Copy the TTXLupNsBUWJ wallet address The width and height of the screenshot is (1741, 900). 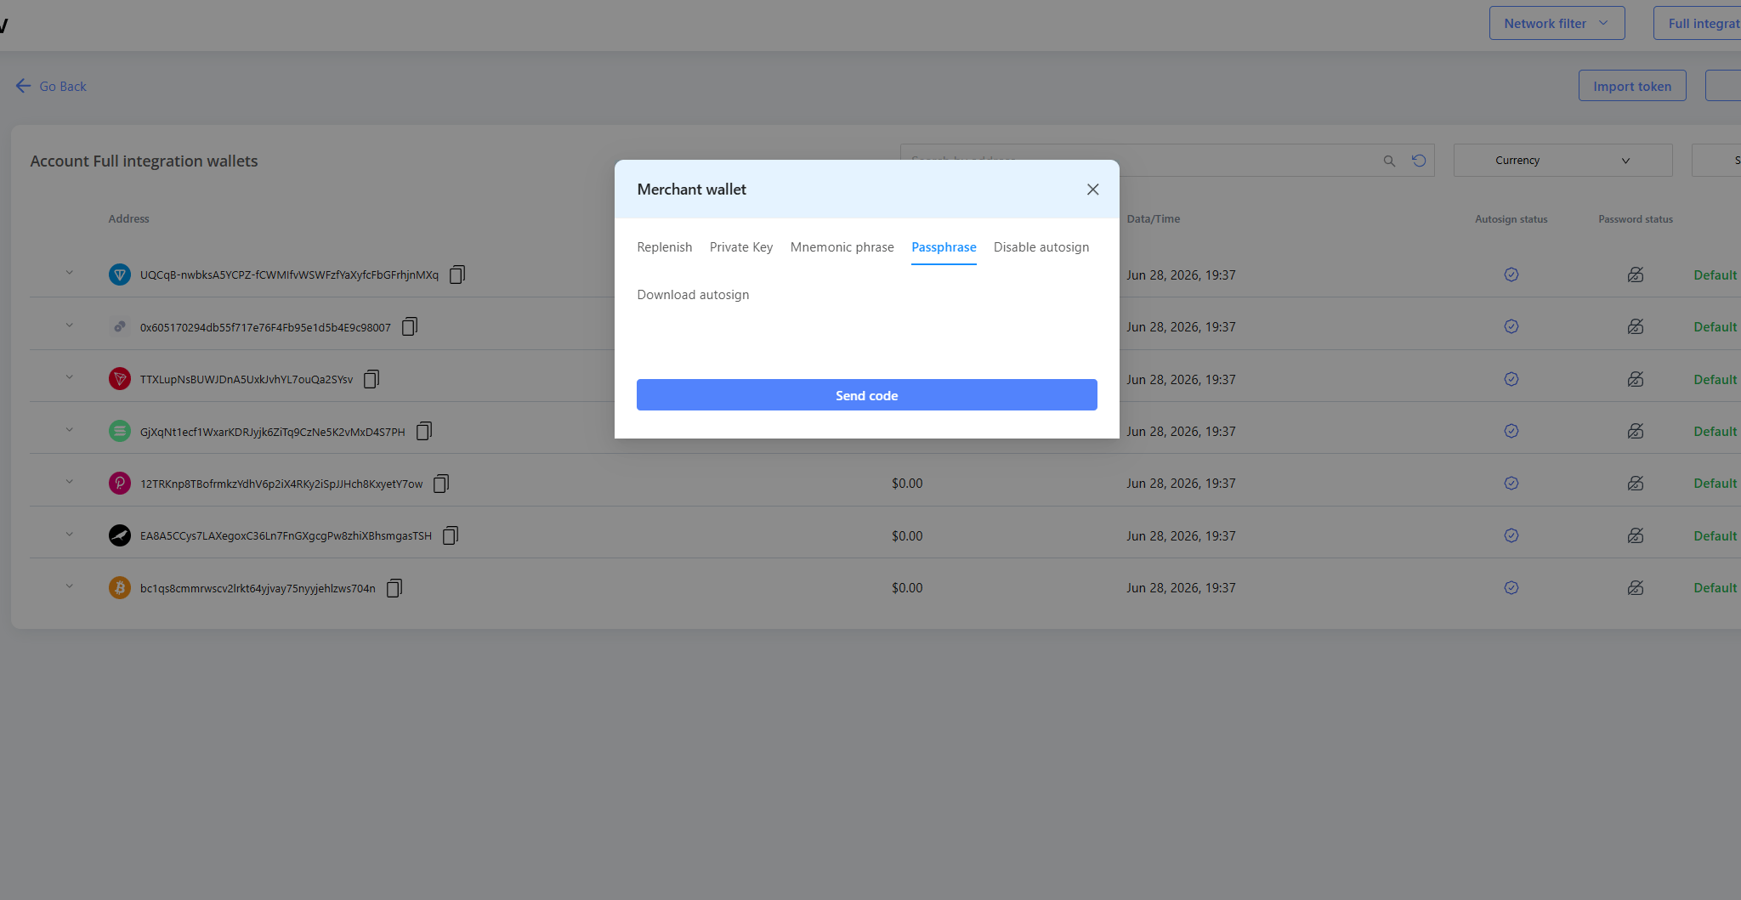click(x=371, y=379)
